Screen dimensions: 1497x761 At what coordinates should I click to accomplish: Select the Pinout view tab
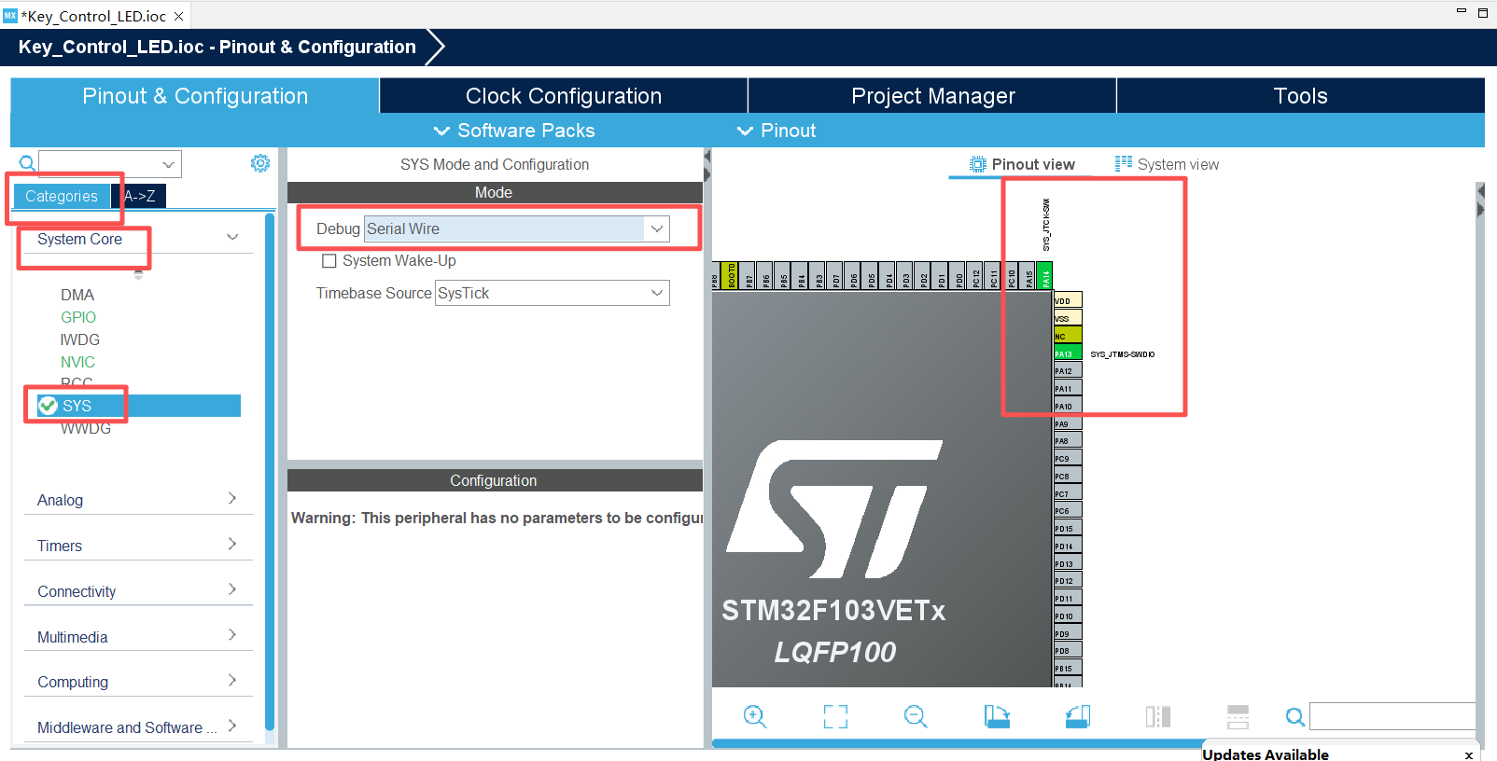1022,164
